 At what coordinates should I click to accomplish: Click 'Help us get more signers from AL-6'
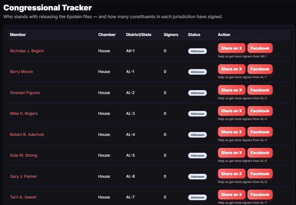click(242, 182)
